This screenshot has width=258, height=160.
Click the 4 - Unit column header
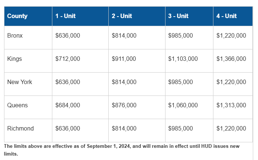[233, 16]
